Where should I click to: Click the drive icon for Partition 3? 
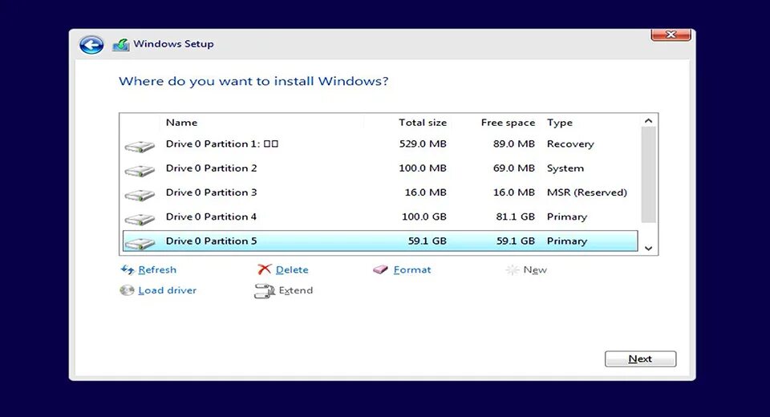140,195
